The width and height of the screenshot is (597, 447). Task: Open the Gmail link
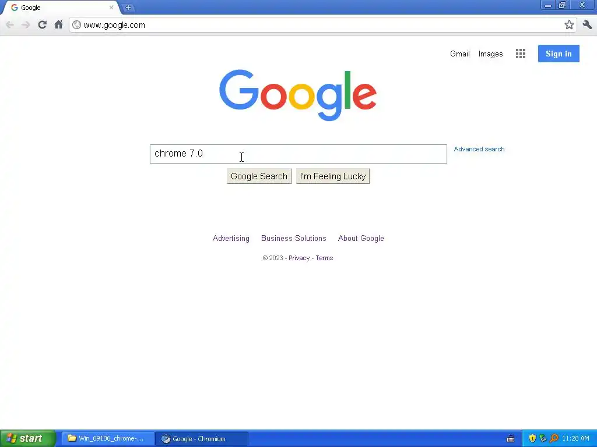460,54
